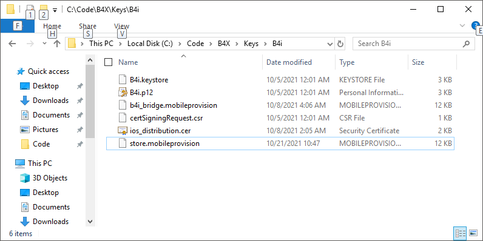Click Keys in the address breadcrumb
Image resolution: width=483 pixels, height=241 pixels.
point(251,44)
